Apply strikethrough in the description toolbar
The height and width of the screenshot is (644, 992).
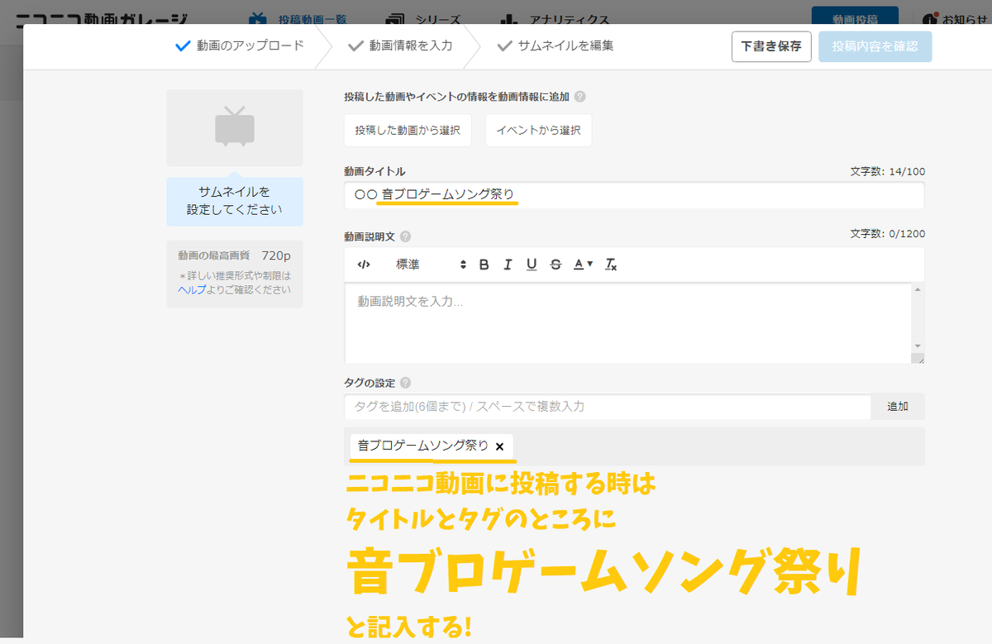coord(556,265)
